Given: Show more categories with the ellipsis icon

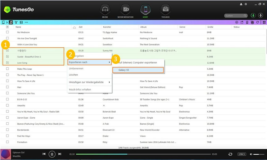Looking at the screenshot, I should tap(26, 22).
